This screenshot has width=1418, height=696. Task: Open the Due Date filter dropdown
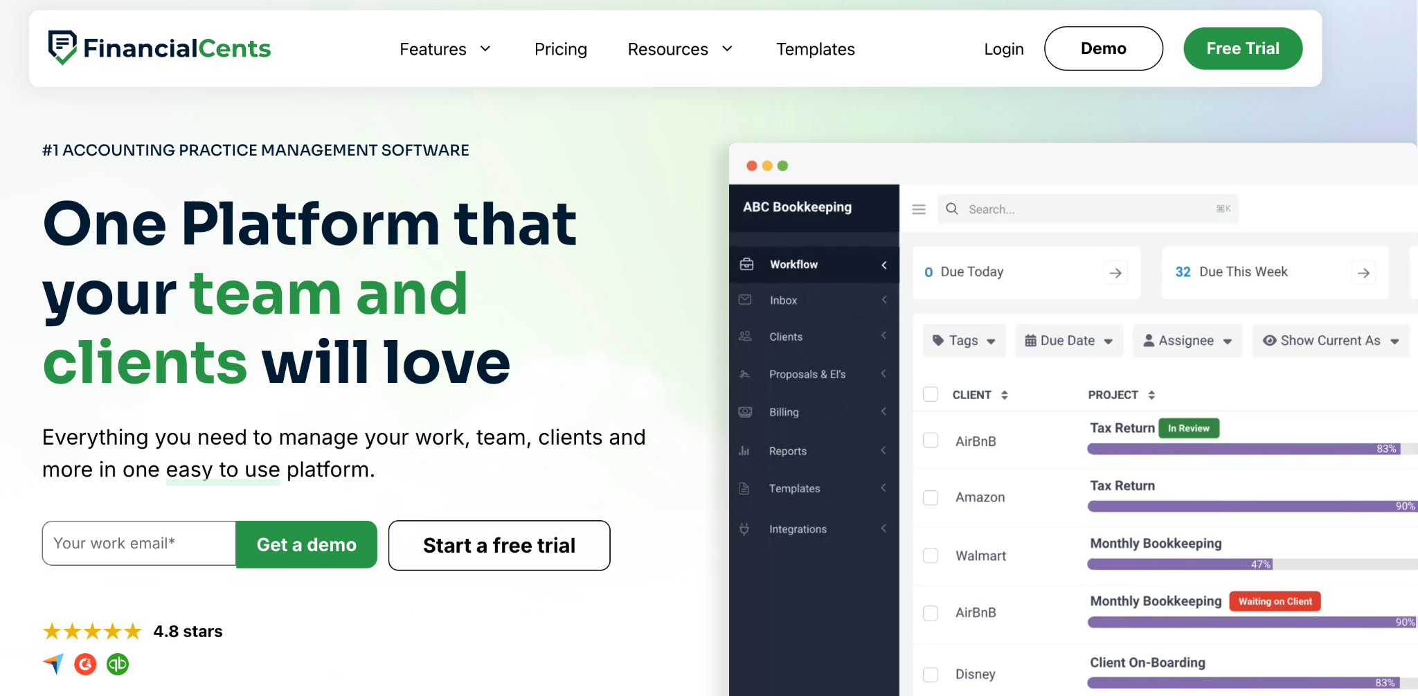pyautogui.click(x=1068, y=341)
